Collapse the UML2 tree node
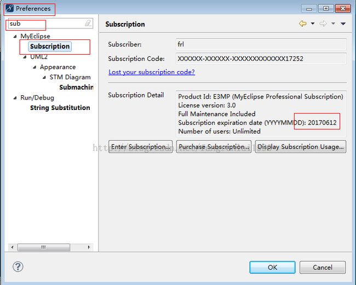This screenshot has width=356, height=285. [25, 57]
